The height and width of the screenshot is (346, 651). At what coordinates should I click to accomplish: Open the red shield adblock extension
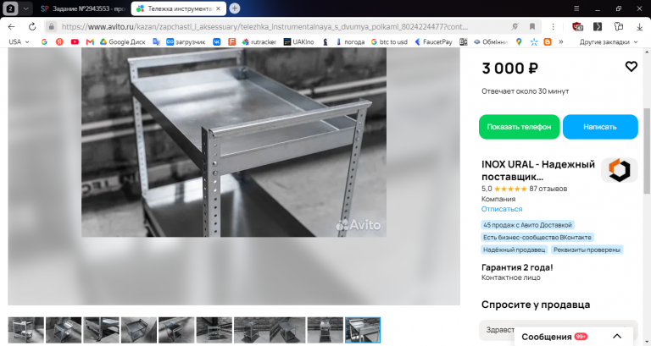point(577,26)
